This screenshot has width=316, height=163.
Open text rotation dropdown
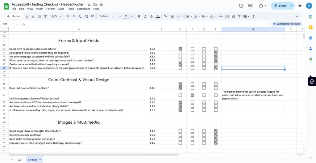point(213,17)
